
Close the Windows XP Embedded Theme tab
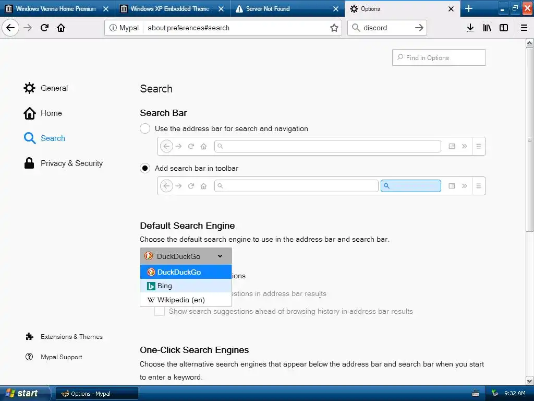click(221, 9)
